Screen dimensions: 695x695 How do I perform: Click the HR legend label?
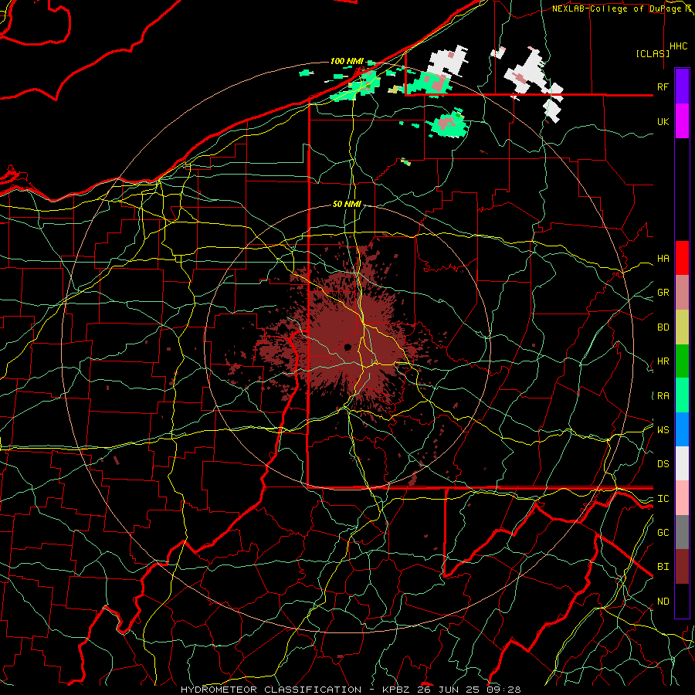click(663, 361)
